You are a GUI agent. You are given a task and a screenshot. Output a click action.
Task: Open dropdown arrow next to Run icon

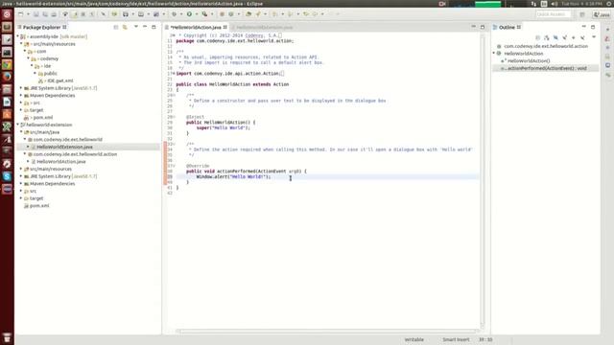[196, 14]
